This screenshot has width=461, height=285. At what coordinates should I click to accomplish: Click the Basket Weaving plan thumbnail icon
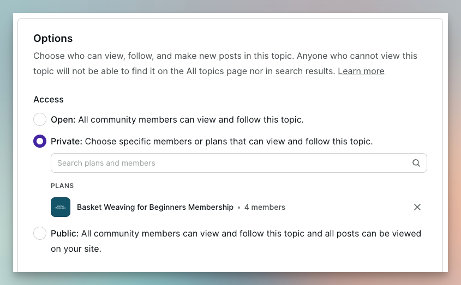tap(61, 207)
